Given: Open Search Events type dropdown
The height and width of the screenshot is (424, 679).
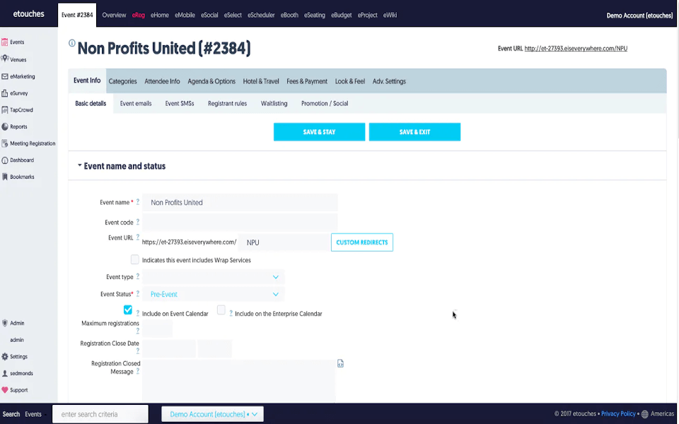Looking at the screenshot, I should [x=35, y=414].
